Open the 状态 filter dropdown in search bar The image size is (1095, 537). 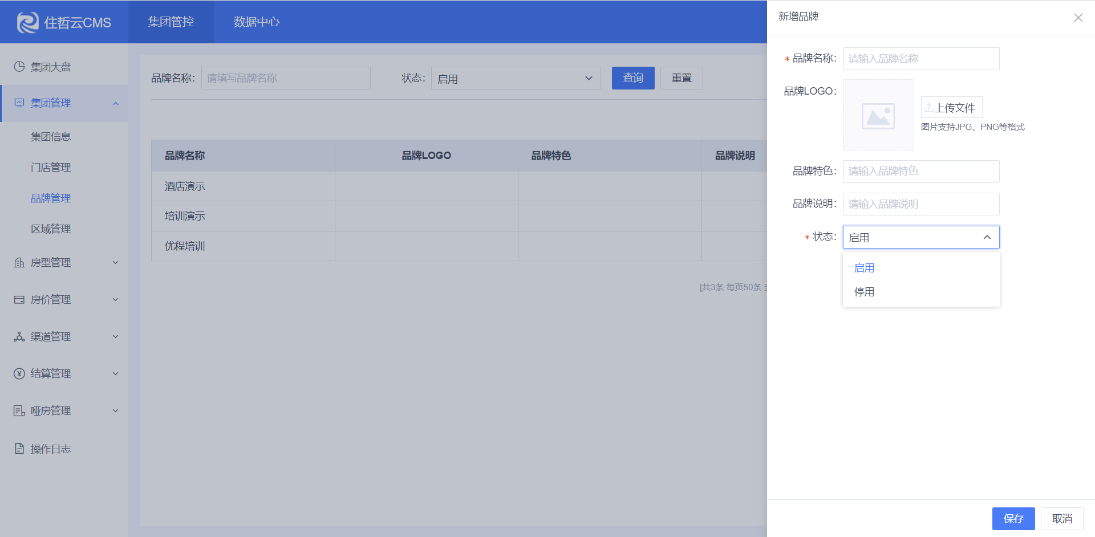516,78
